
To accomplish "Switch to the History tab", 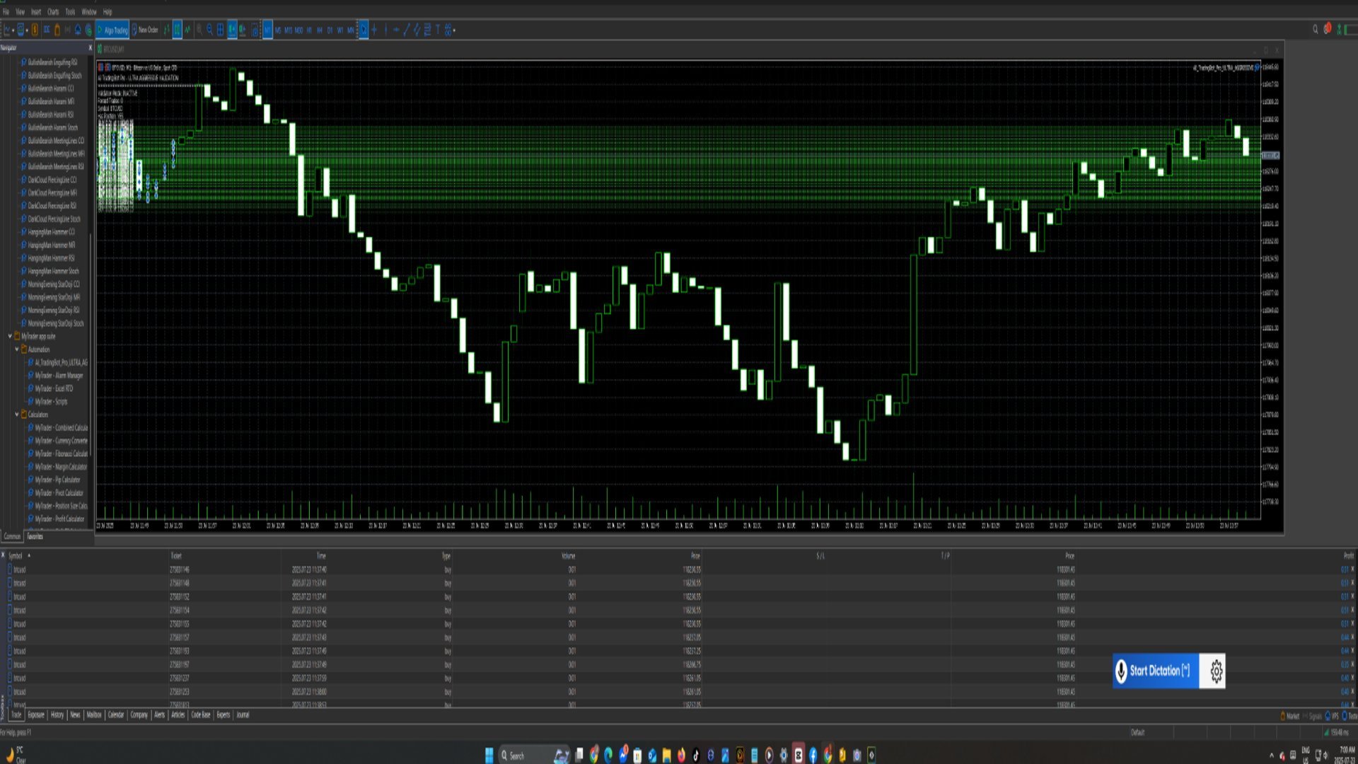I will click(57, 714).
